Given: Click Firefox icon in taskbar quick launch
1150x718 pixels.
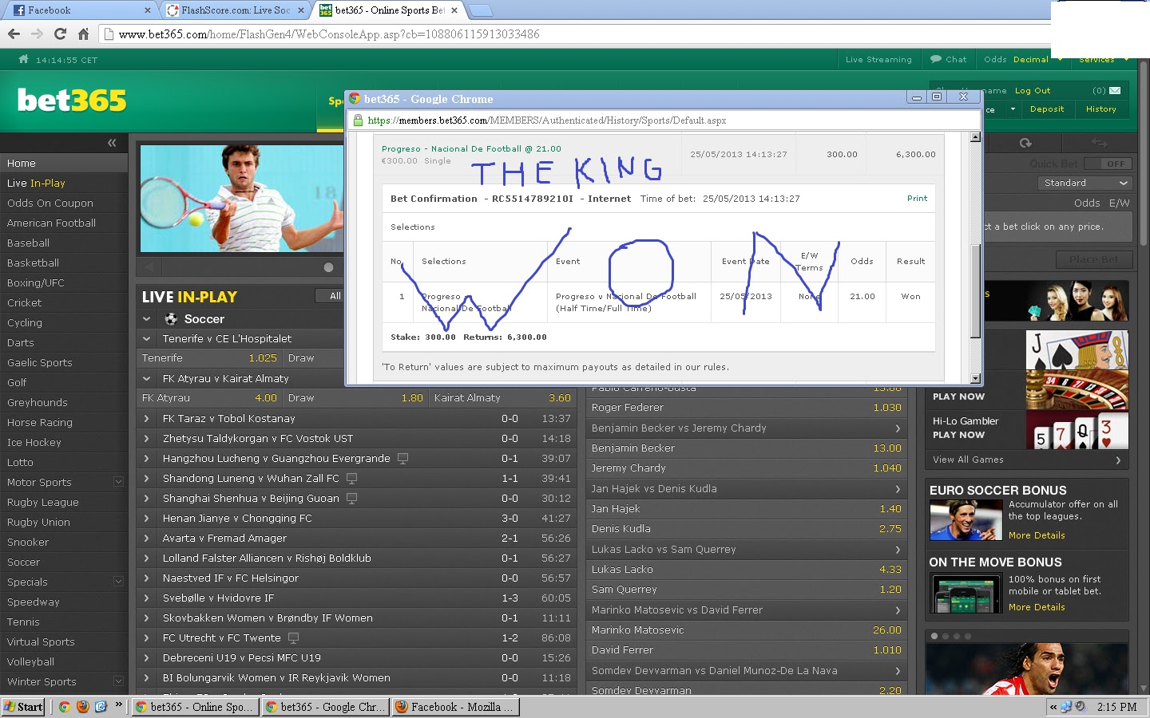Looking at the screenshot, I should pos(82,707).
